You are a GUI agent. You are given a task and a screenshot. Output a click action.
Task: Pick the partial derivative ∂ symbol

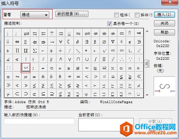coord(78,42)
